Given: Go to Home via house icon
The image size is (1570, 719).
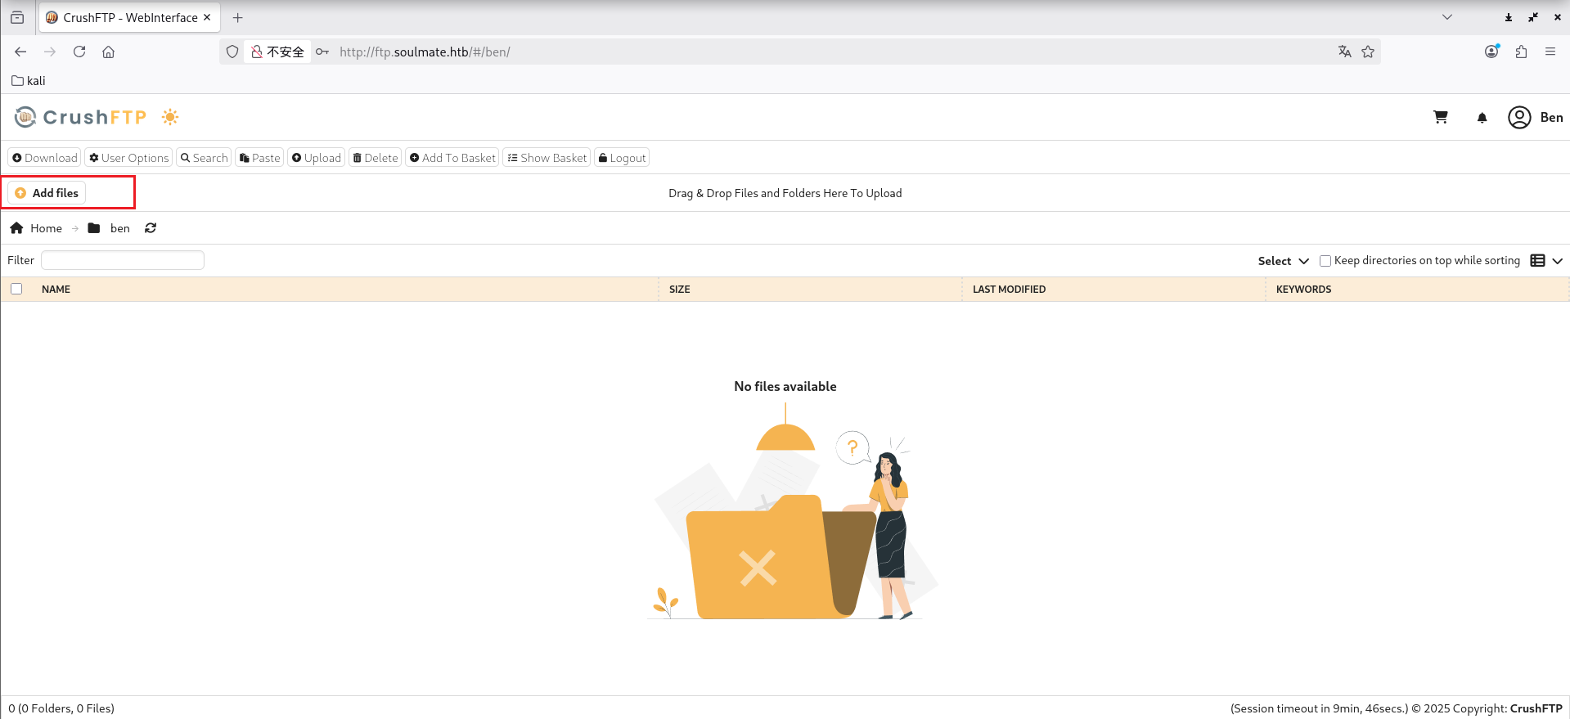Looking at the screenshot, I should pyautogui.click(x=16, y=228).
